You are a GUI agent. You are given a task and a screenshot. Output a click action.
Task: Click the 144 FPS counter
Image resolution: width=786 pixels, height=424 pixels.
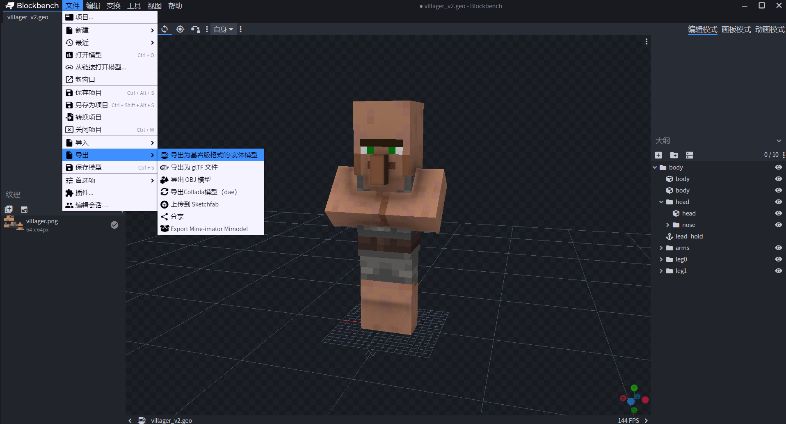point(628,420)
